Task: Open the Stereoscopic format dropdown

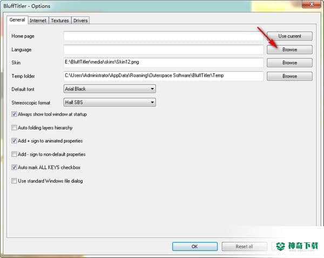Action: tap(110, 102)
